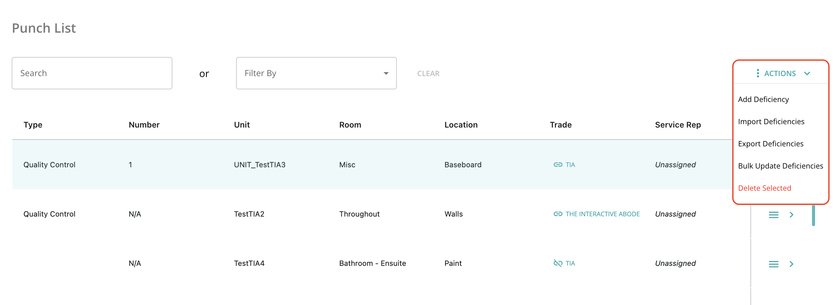Collapse the ACTIONS menu chevron
Image resolution: width=836 pixels, height=305 pixels.
pyautogui.click(x=807, y=73)
